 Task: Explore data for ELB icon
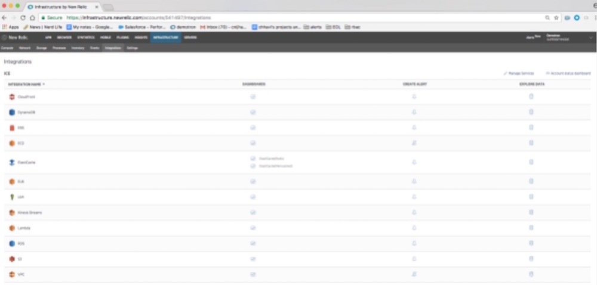(x=531, y=182)
